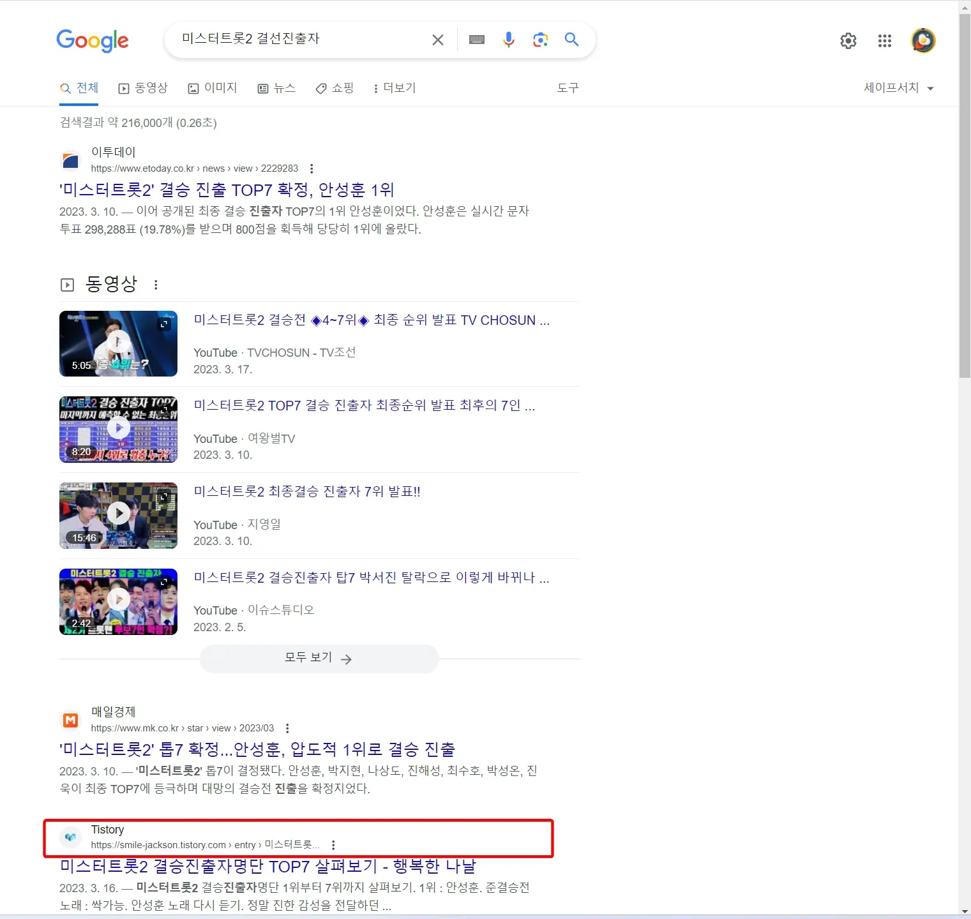Click the 매일경제 site favicon

[71, 720]
